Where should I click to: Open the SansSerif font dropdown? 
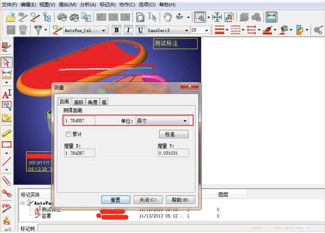(x=168, y=30)
